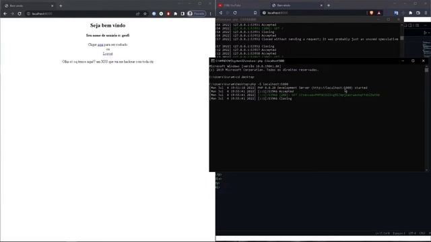
Task: Click 'Seja bem vindo' heading
Action: pos(108,26)
